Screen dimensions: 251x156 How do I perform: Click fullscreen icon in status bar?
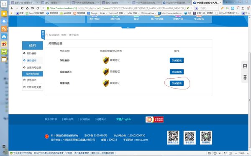point(225,153)
